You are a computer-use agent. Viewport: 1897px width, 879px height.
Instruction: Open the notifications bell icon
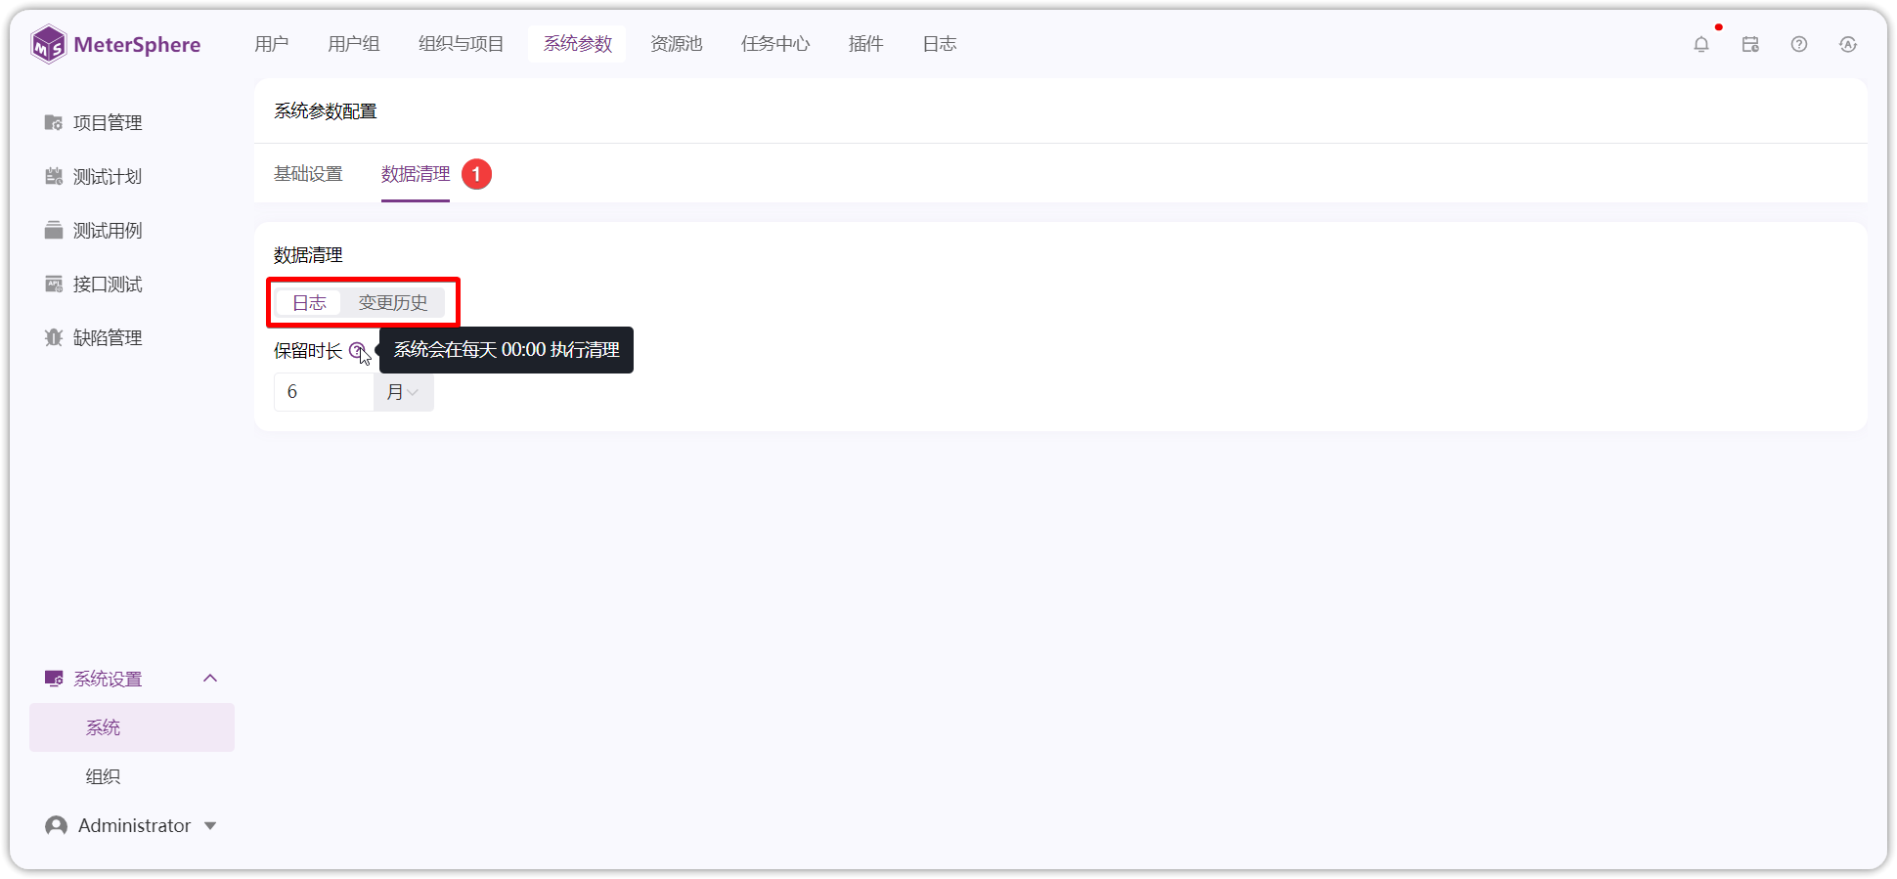click(x=1701, y=44)
